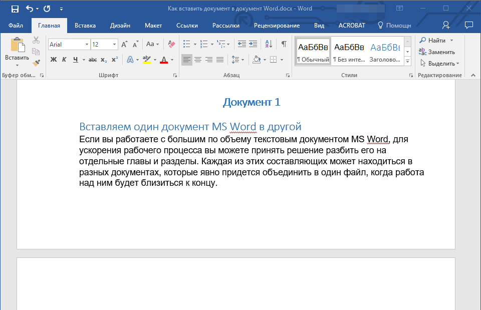Apply the red font color swatch
This screenshot has height=310, width=481.
tap(163, 60)
